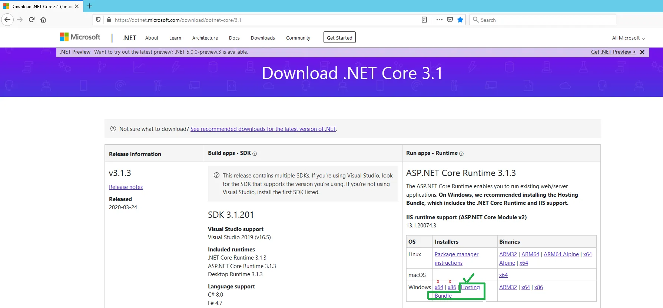Download the macOS x64 binary
The height and width of the screenshot is (308, 663).
pos(503,275)
